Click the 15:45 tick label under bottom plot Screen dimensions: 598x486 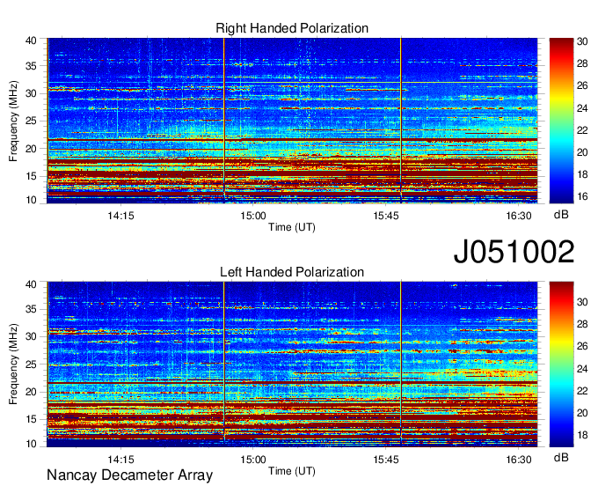pos(386,460)
